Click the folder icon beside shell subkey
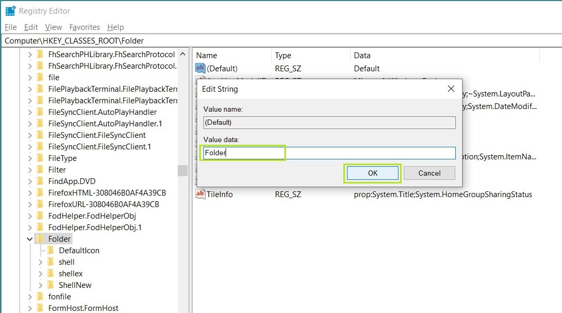Image resolution: width=562 pixels, height=313 pixels. [x=51, y=262]
